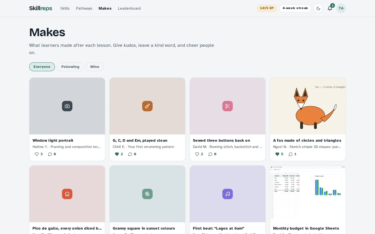Open 'Window light portrait' title

point(53,140)
